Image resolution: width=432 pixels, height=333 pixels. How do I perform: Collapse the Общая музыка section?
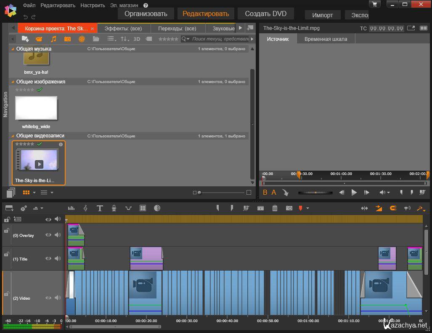(x=13, y=49)
